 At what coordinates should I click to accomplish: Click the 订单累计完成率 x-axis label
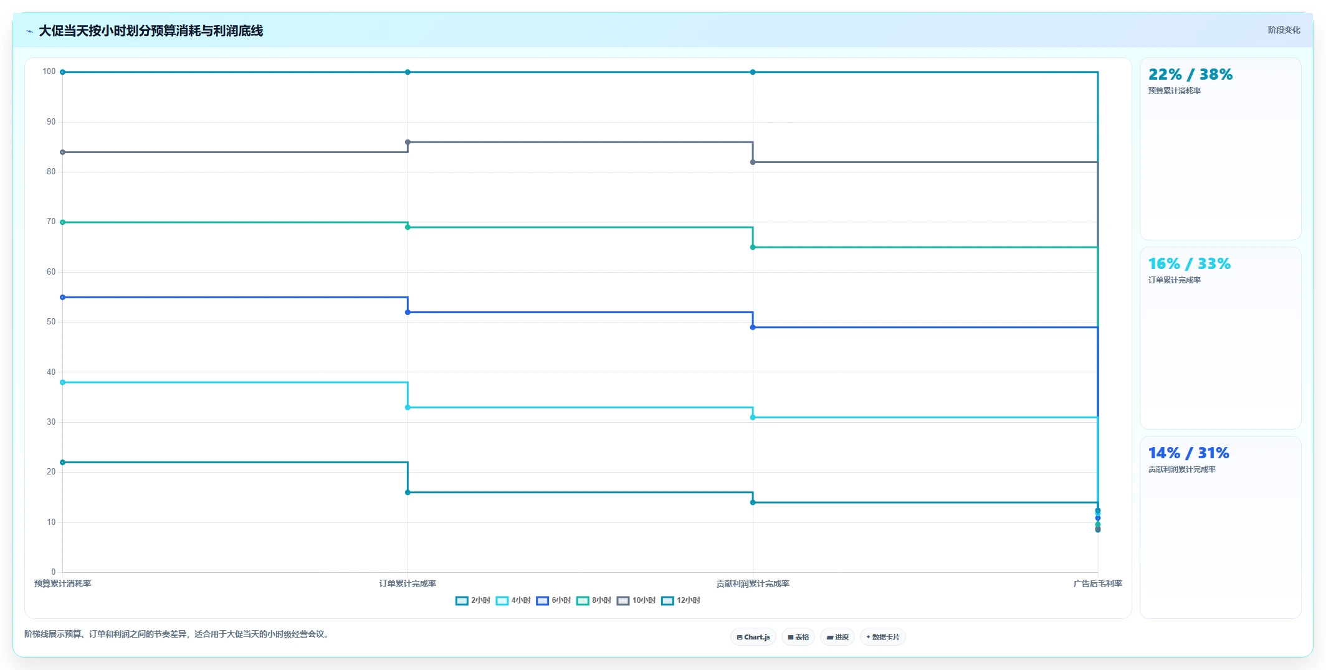tap(408, 583)
